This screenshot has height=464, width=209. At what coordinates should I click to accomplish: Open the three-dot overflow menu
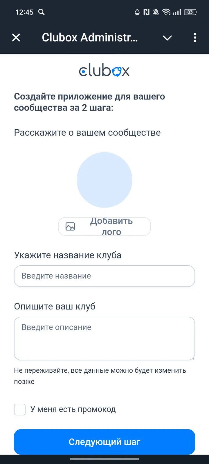[x=195, y=38]
